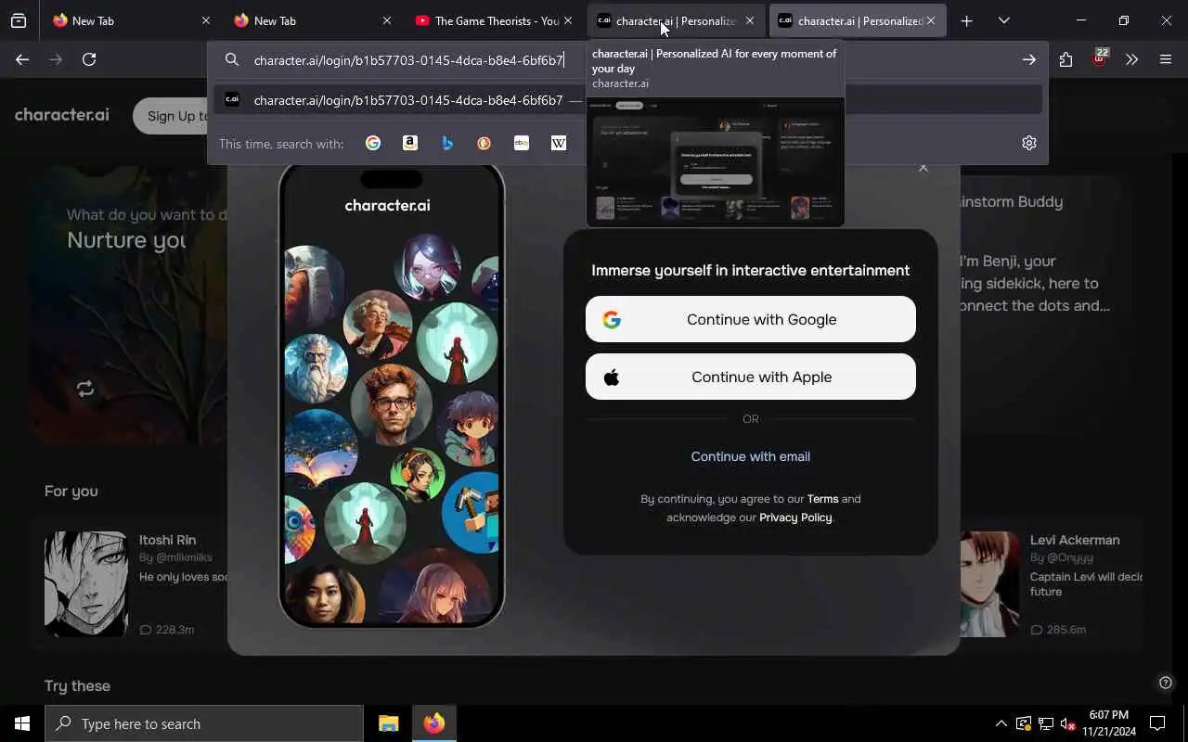1188x742 pixels.
Task: Go back to previous page
Action: tap(22, 59)
